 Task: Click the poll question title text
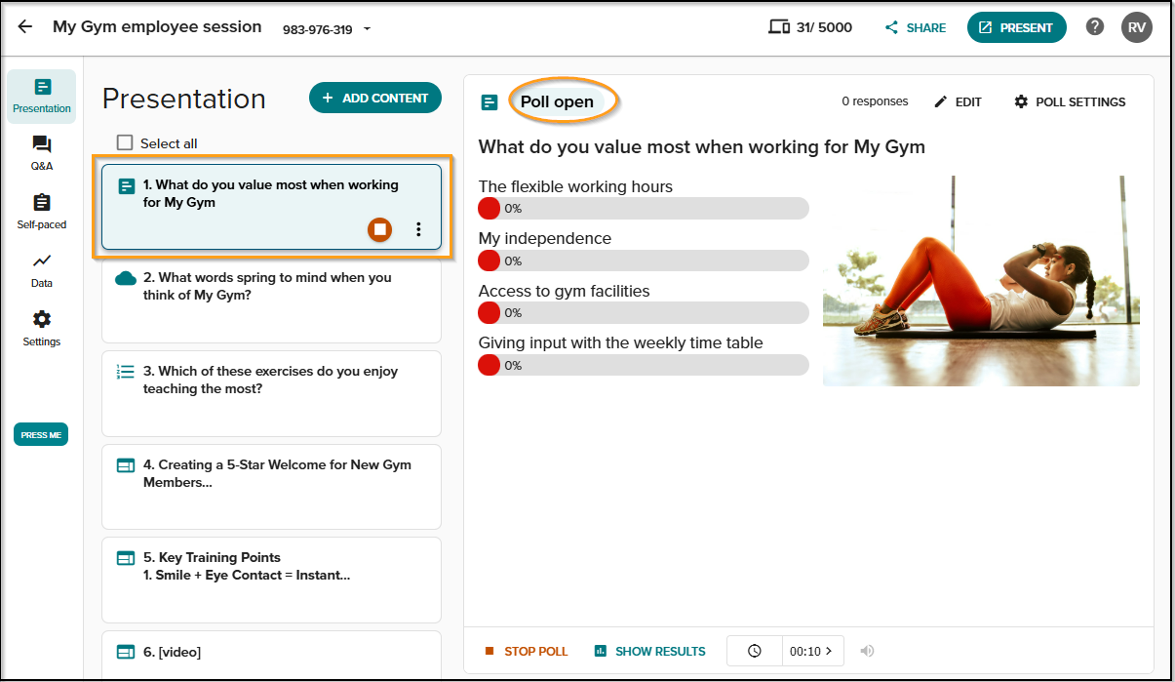click(701, 147)
